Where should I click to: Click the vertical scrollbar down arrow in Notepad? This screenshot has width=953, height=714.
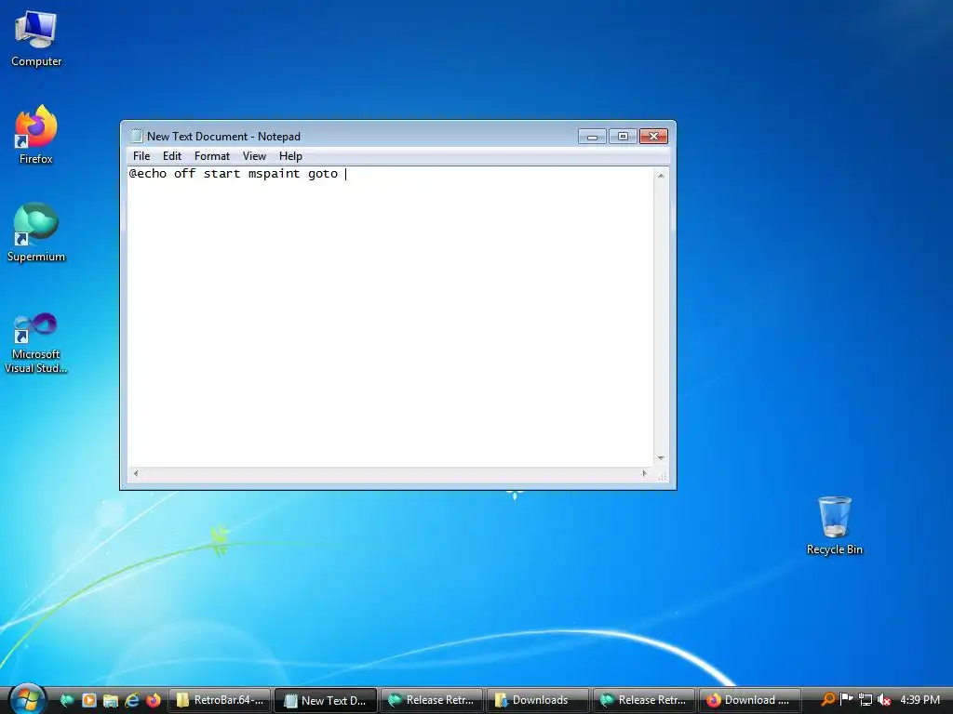[661, 458]
